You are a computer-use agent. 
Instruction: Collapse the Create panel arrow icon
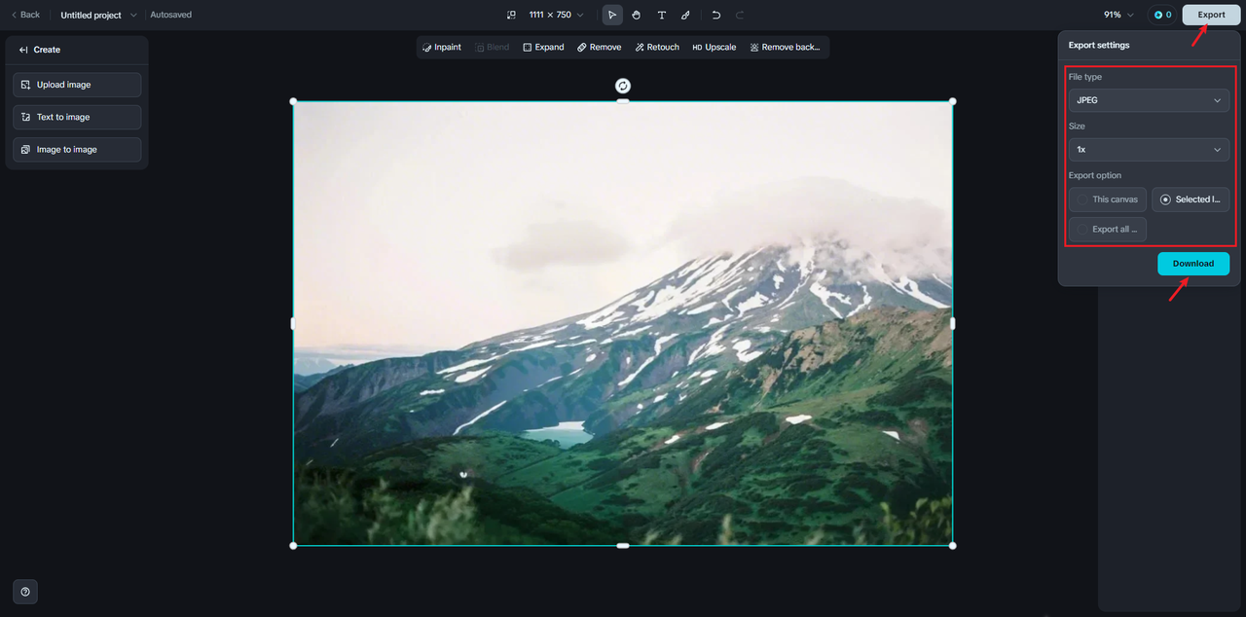click(x=23, y=50)
